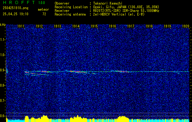Click the Receiver field label
Viewport: 192px width, 122px height.
point(62,11)
